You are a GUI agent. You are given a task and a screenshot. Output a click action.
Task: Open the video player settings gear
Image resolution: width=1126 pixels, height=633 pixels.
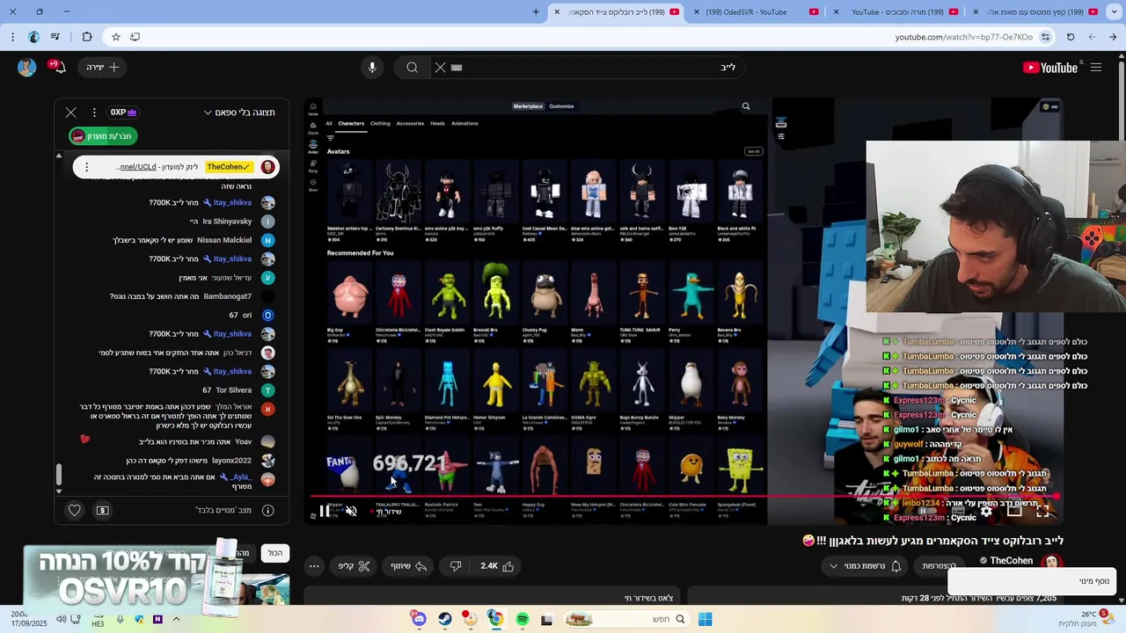coord(986,511)
